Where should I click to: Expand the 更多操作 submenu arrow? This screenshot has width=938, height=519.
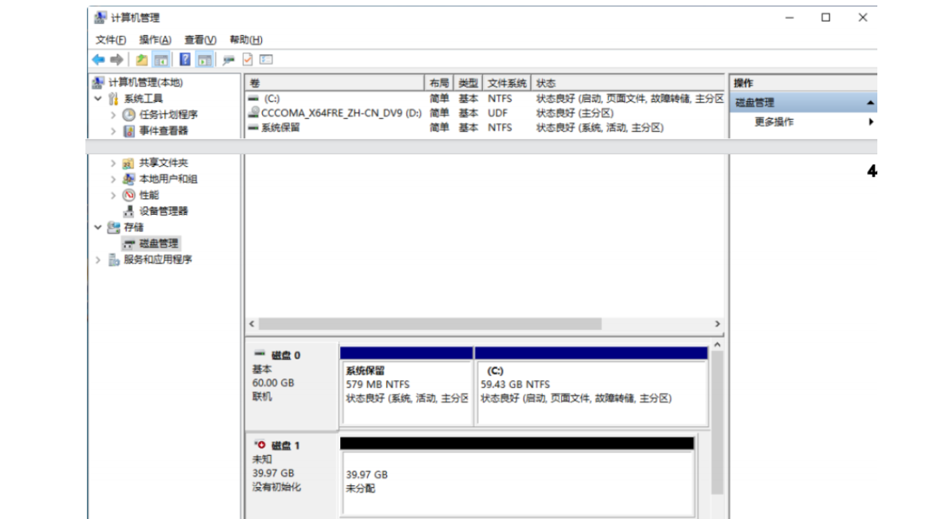tap(872, 122)
